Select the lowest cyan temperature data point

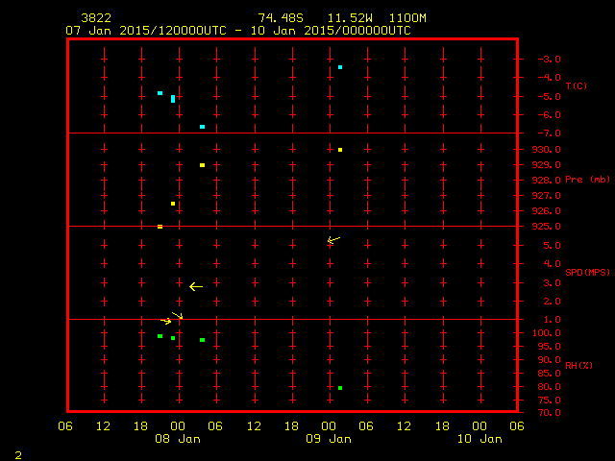[x=202, y=127]
